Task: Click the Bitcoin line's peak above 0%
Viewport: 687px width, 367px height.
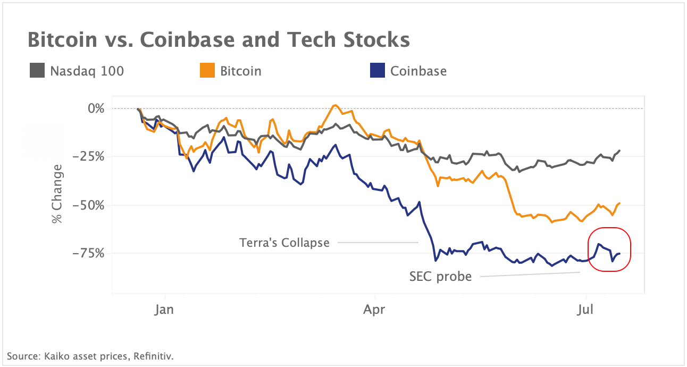Action: 334,105
